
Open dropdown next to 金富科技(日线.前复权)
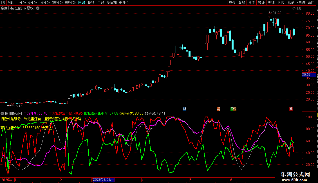point(38,8)
